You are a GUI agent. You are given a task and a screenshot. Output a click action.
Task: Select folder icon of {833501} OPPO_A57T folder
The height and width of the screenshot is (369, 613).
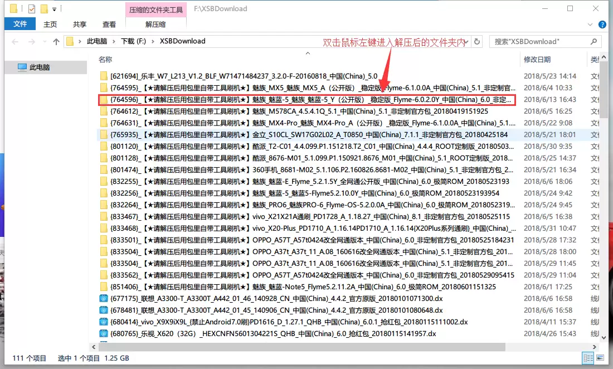104,240
